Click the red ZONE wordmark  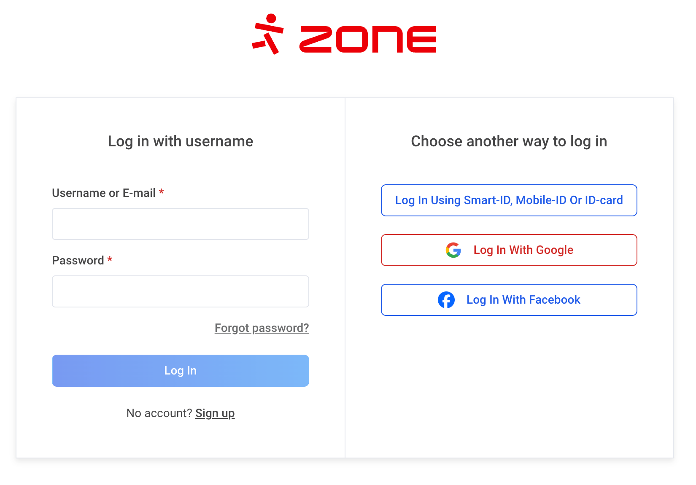point(367,39)
